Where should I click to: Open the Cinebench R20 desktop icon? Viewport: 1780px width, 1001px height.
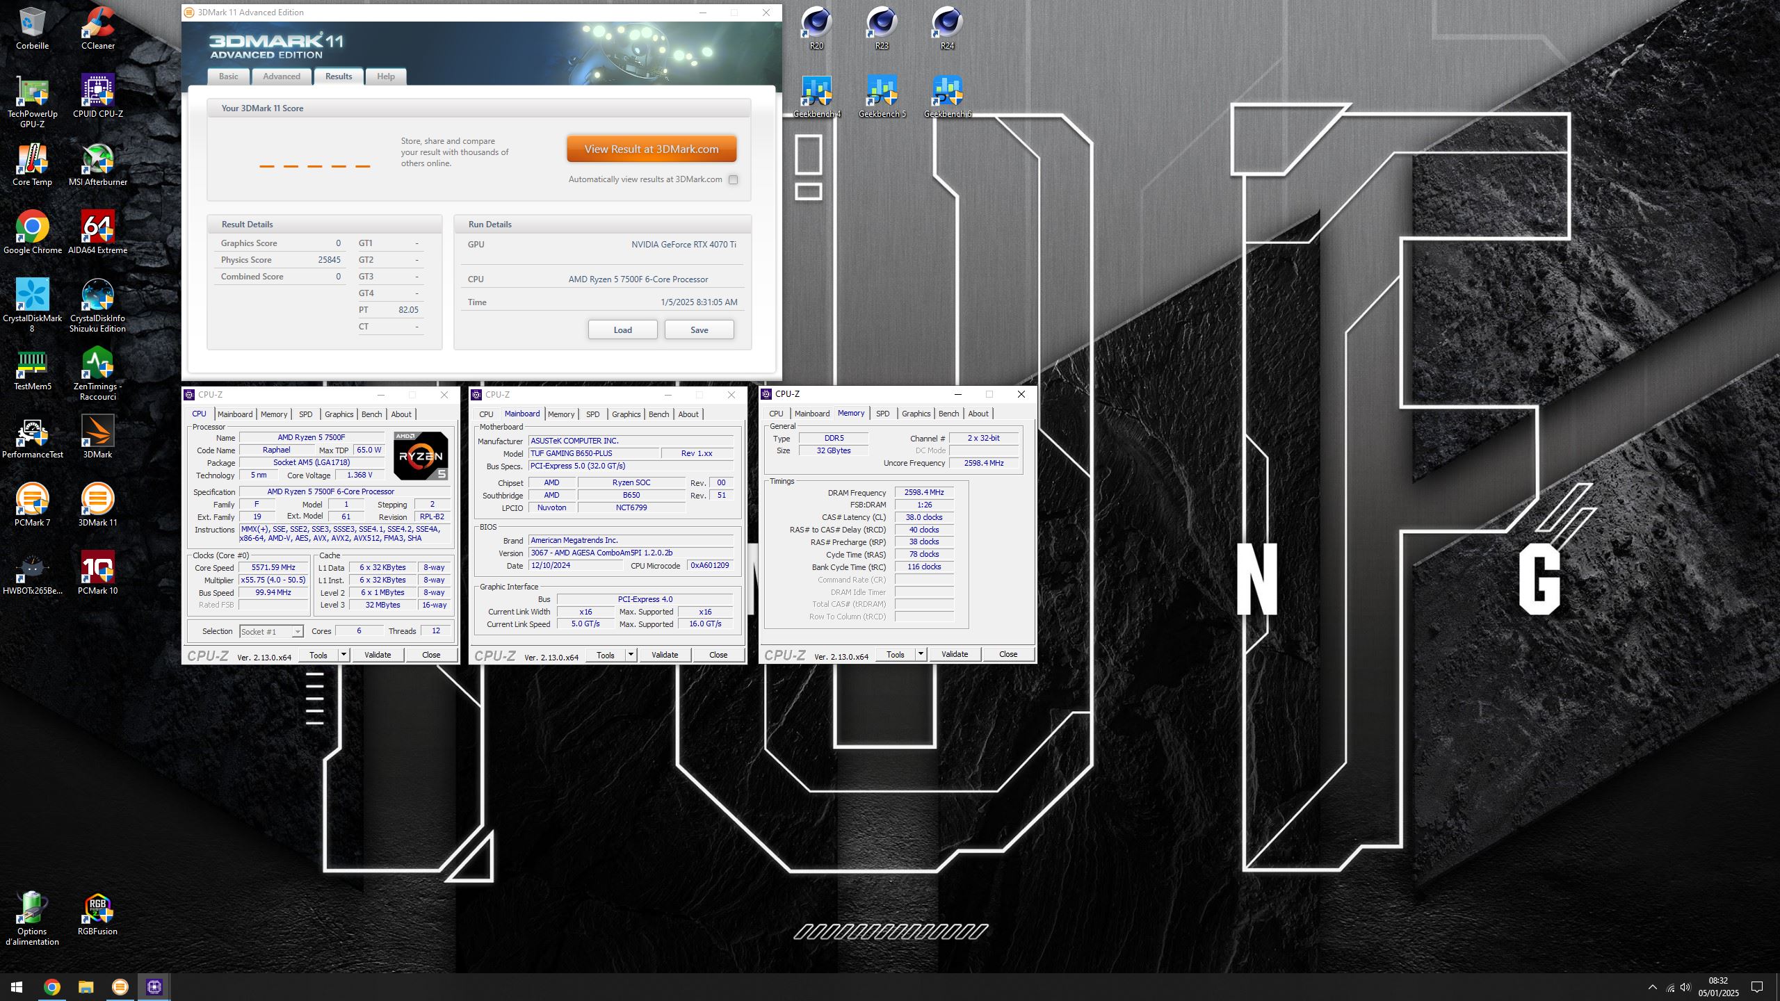click(816, 29)
